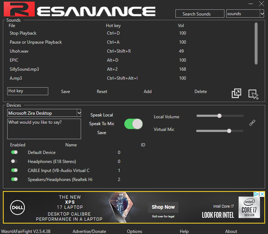This screenshot has height=234, width=268.
Task: Click the Intel Core i7 badge
Action: (249, 207)
